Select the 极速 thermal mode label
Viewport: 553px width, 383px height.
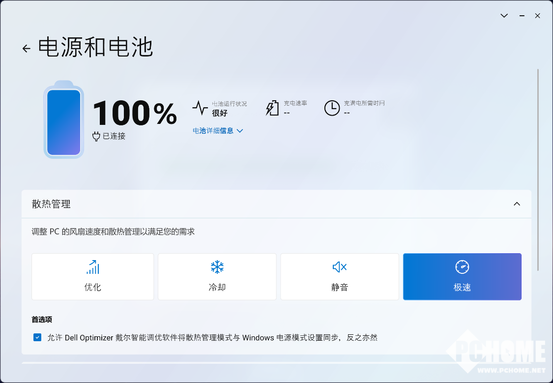point(462,287)
